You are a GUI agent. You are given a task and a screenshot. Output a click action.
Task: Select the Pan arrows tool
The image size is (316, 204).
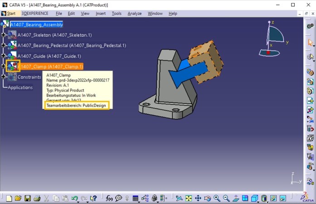click(198, 199)
